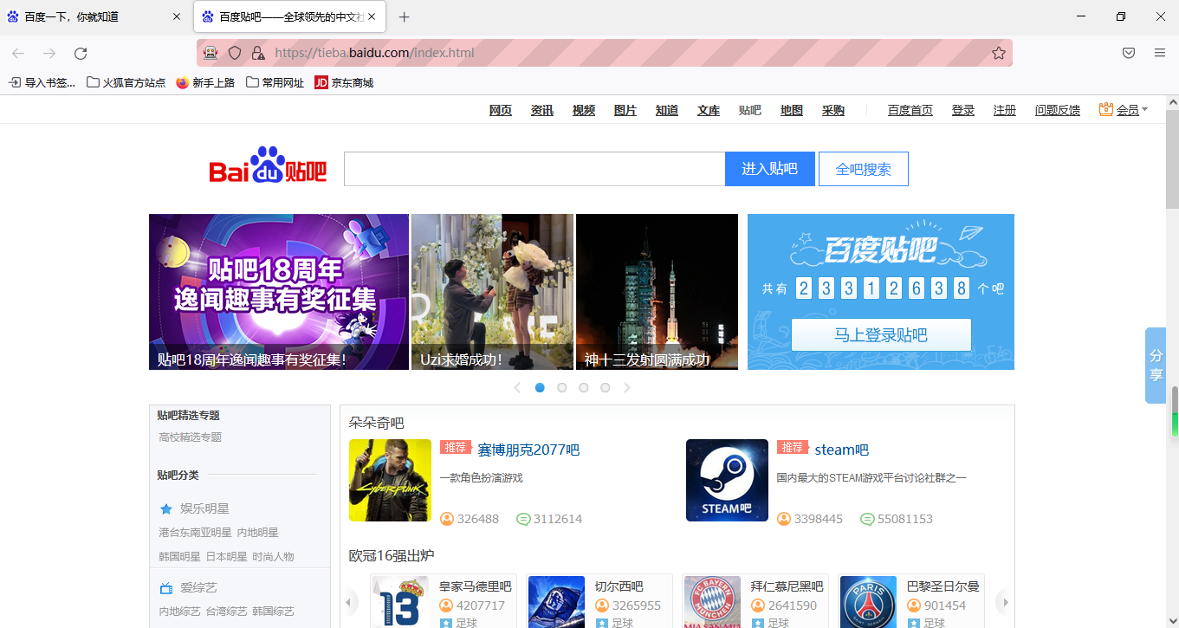Open new tab with plus icon

(x=404, y=17)
